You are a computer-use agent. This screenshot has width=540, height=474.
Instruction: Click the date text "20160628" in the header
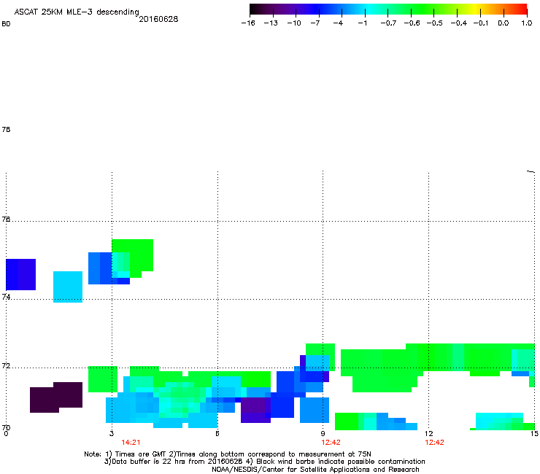tap(158, 19)
